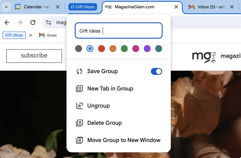Switch to the Calendar tab
The image size is (241, 158).
coord(37,7)
